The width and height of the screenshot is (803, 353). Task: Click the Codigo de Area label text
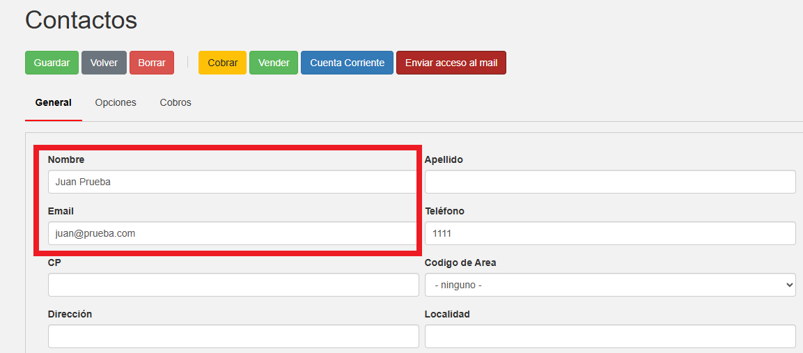460,262
